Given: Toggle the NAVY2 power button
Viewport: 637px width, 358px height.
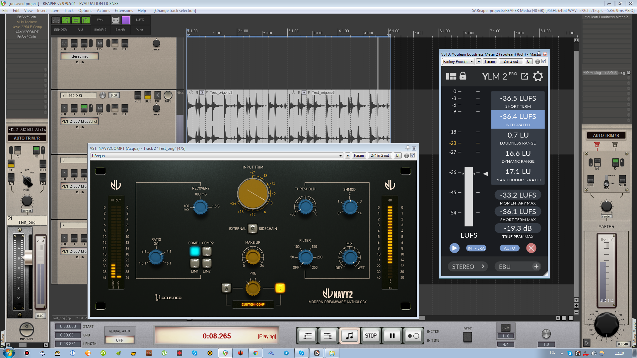Looking at the screenshot, I should point(226,288).
